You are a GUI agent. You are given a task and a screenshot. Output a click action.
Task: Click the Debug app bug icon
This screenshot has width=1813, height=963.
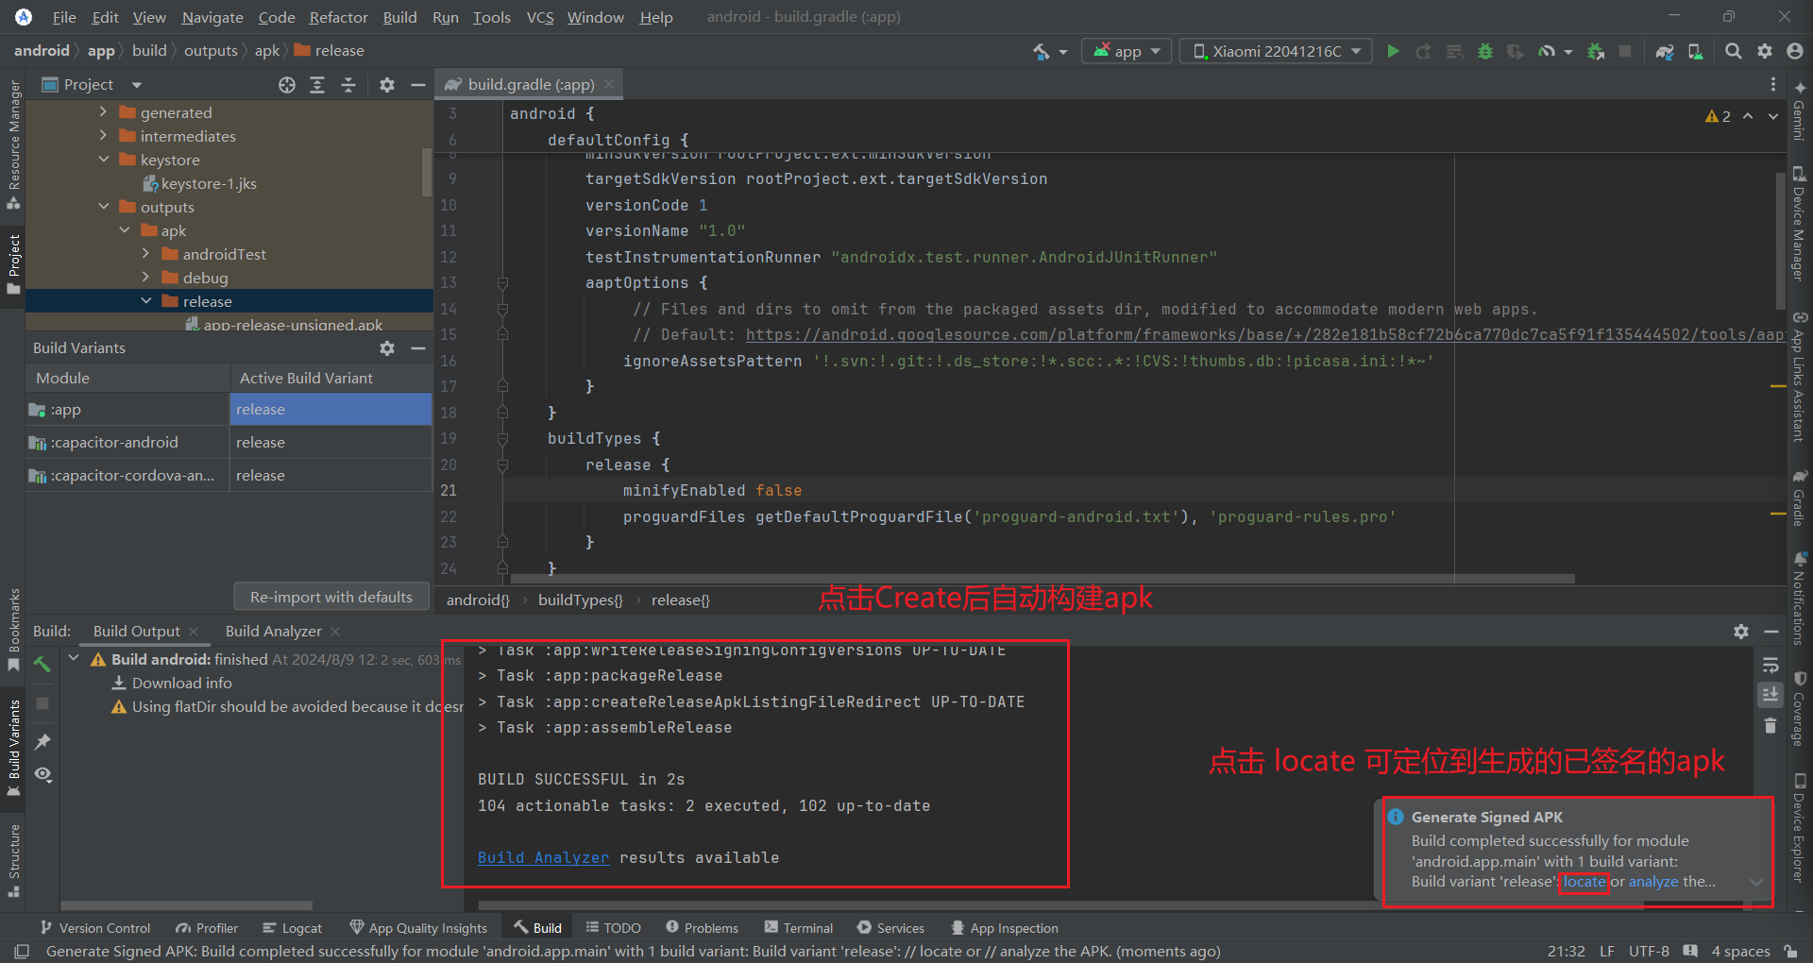point(1484,51)
